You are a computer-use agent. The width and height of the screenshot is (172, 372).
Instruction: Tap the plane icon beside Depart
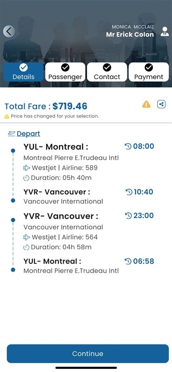click(11, 133)
